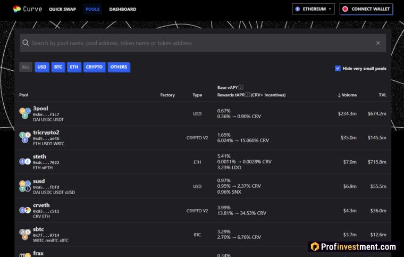Sort by the Pool column header
Image resolution: width=404 pixels, height=257 pixels.
coord(23,95)
